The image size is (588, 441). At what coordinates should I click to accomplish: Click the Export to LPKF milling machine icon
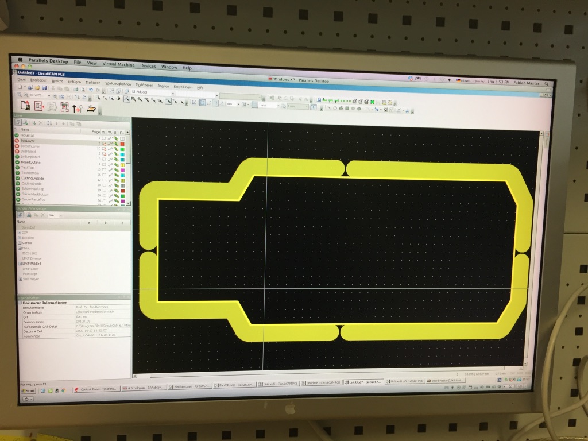(x=91, y=109)
